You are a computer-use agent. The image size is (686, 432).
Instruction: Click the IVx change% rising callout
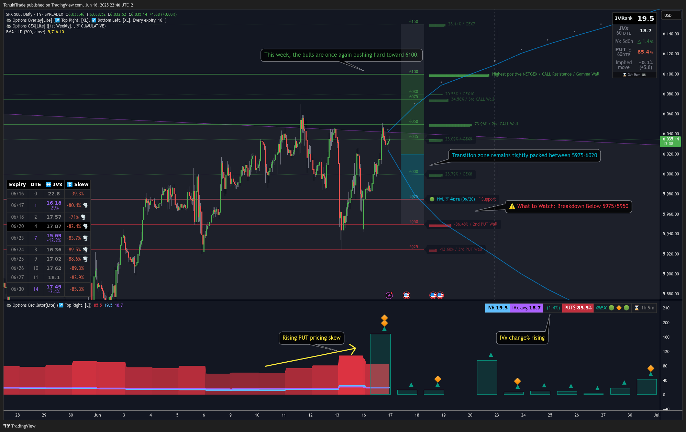(522, 338)
